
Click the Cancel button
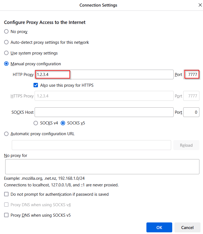point(187,227)
